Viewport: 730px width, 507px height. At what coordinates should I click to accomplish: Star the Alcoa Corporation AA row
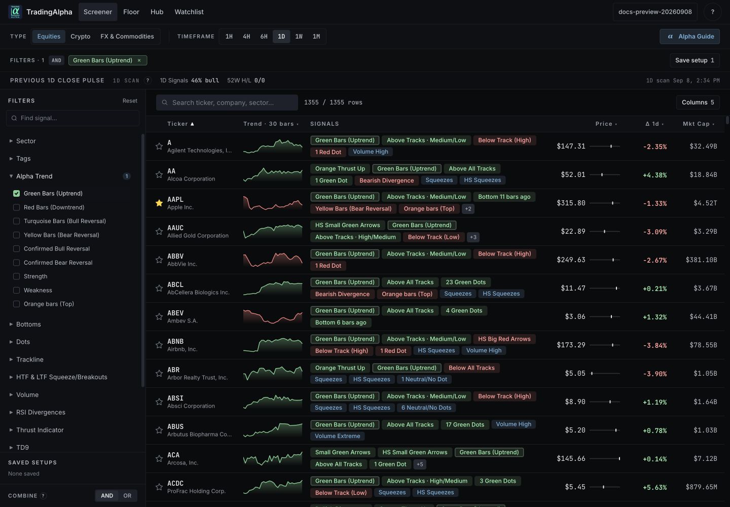159,174
